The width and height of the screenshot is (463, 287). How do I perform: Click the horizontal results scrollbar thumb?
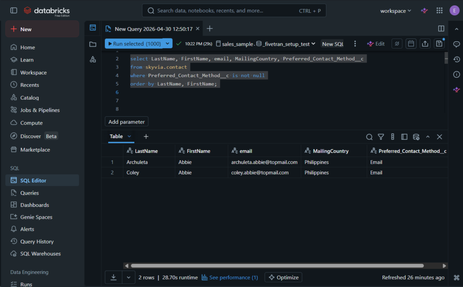click(x=277, y=266)
